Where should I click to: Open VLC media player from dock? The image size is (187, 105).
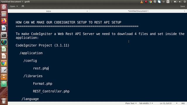(4, 77)
